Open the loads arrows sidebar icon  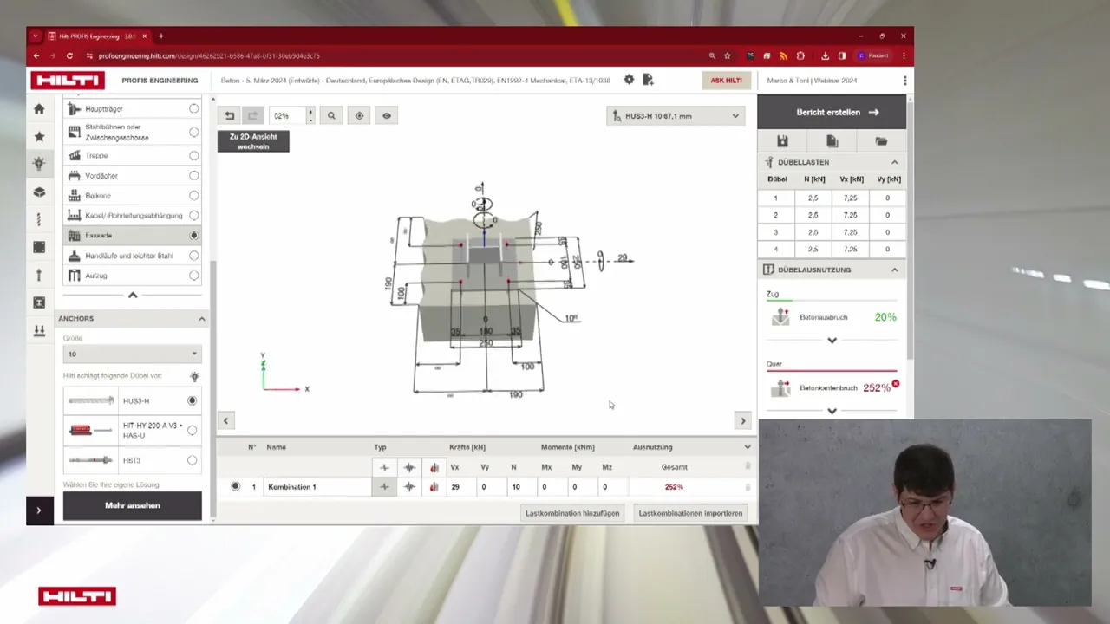pyautogui.click(x=39, y=330)
